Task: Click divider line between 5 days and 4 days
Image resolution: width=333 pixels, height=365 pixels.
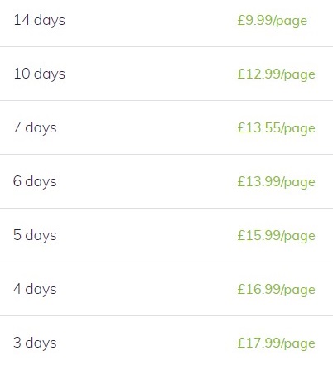Action: point(166,262)
